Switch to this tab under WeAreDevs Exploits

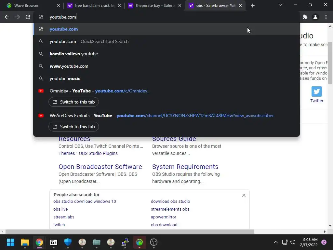73,127
